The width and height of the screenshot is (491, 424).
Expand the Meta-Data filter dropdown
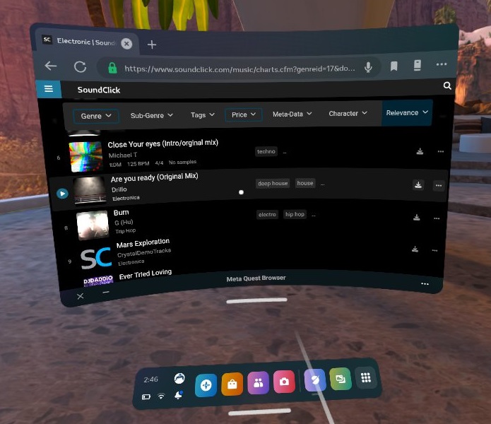click(x=292, y=114)
